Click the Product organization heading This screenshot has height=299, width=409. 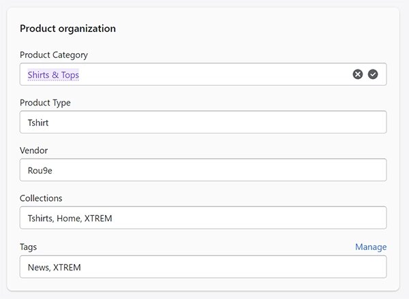[67, 29]
